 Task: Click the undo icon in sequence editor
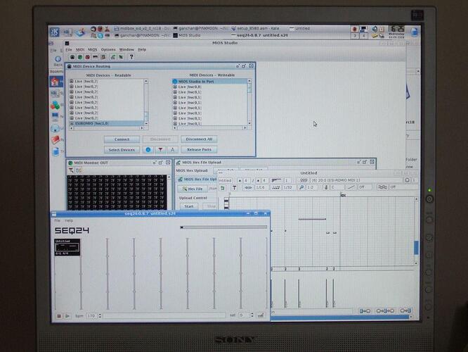(x=222, y=188)
